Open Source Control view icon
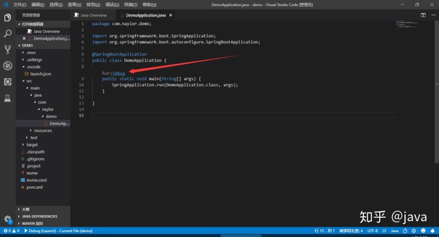The width and height of the screenshot is (439, 237). pyautogui.click(x=7, y=49)
